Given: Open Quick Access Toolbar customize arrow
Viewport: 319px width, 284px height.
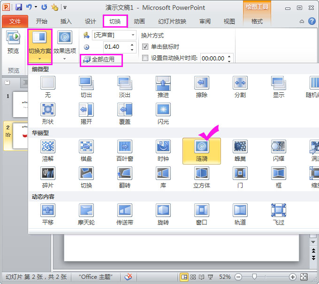Looking at the screenshot, I should pos(65,7).
